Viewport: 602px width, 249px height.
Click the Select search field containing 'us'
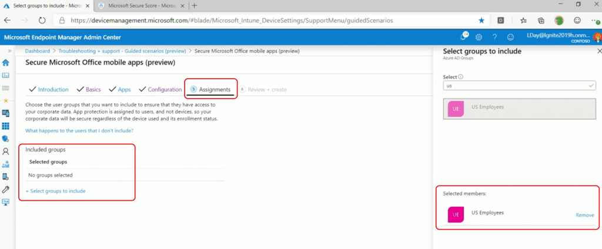[520, 86]
